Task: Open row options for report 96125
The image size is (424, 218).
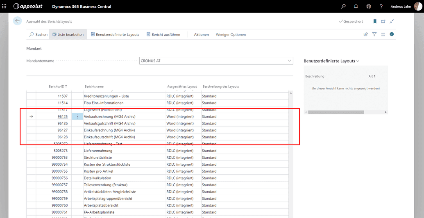Action: click(x=77, y=116)
